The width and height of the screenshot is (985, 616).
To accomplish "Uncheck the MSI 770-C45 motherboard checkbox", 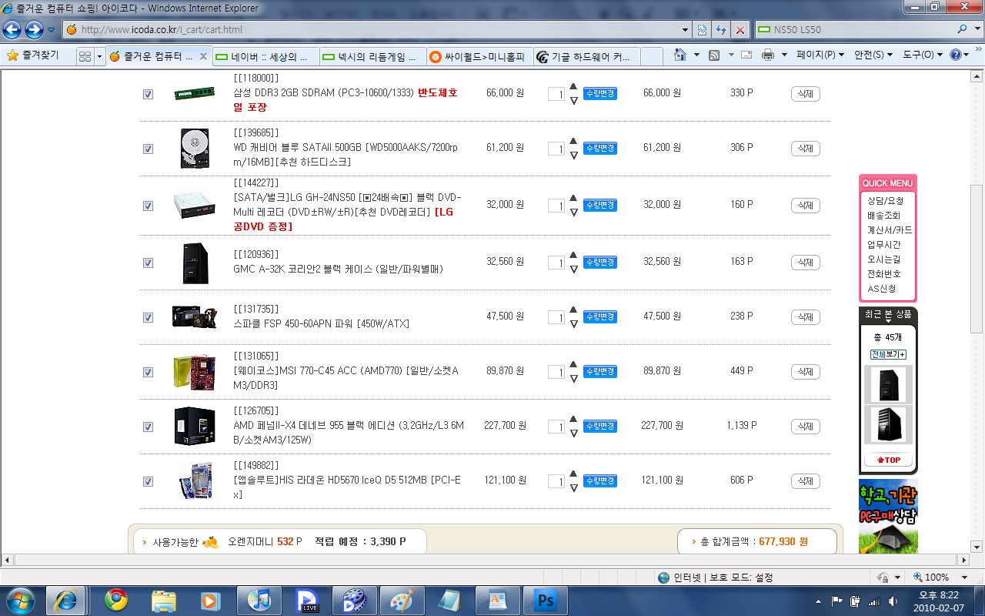I will point(148,372).
